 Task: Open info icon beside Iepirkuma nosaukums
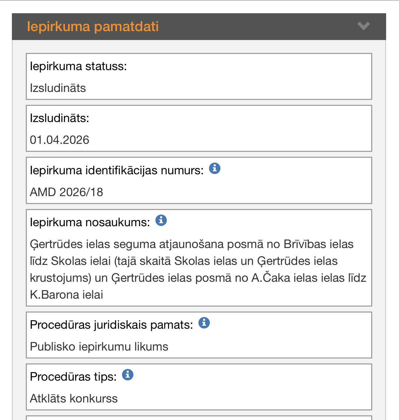click(161, 220)
